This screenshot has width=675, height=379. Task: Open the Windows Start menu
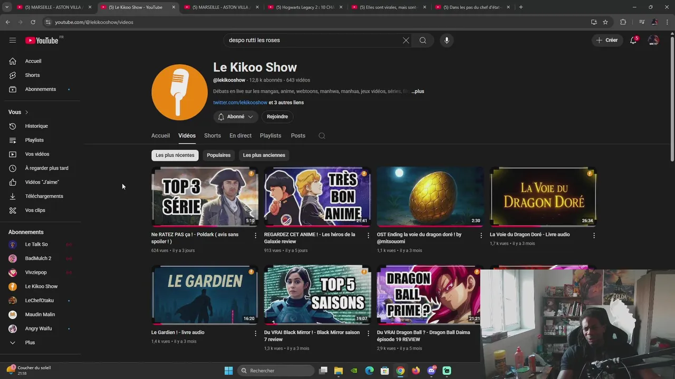[x=228, y=371]
